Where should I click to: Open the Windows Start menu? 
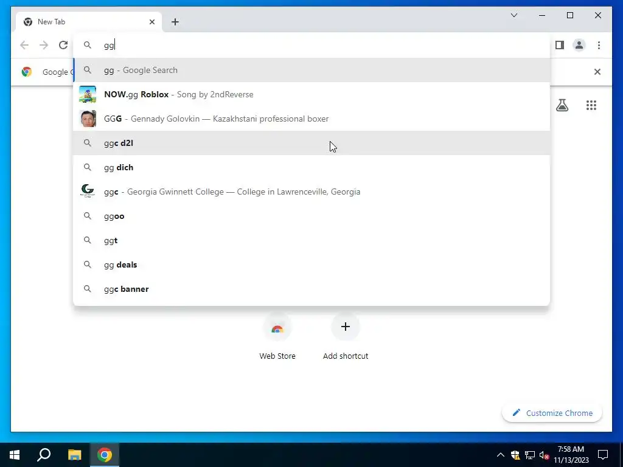tap(15, 455)
